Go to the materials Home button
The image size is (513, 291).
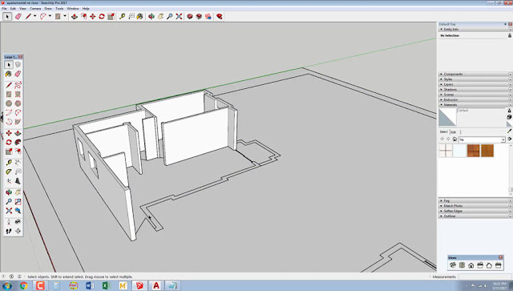coord(454,139)
